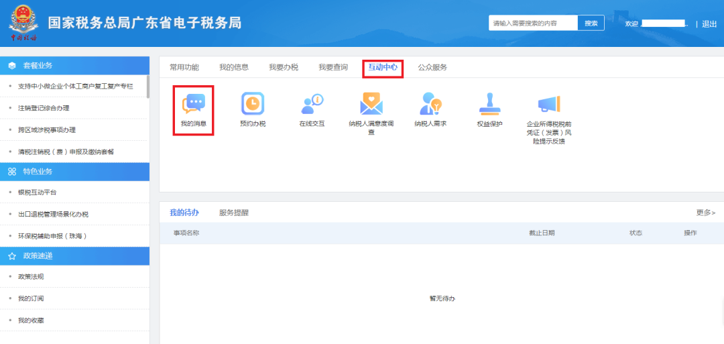Click the 更多> link

pos(705,213)
